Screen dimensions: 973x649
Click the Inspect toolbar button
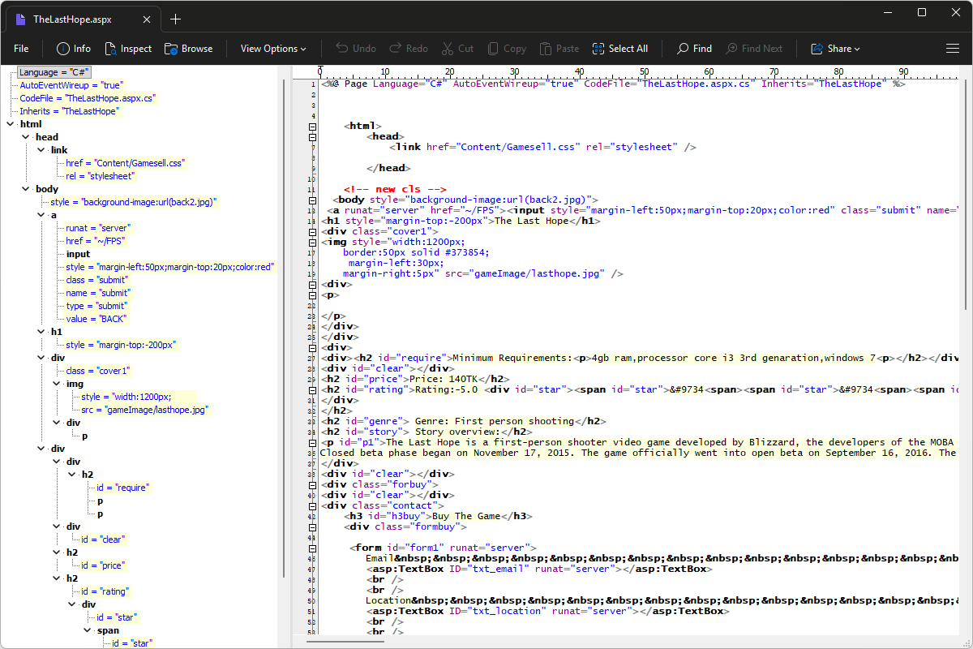click(127, 49)
